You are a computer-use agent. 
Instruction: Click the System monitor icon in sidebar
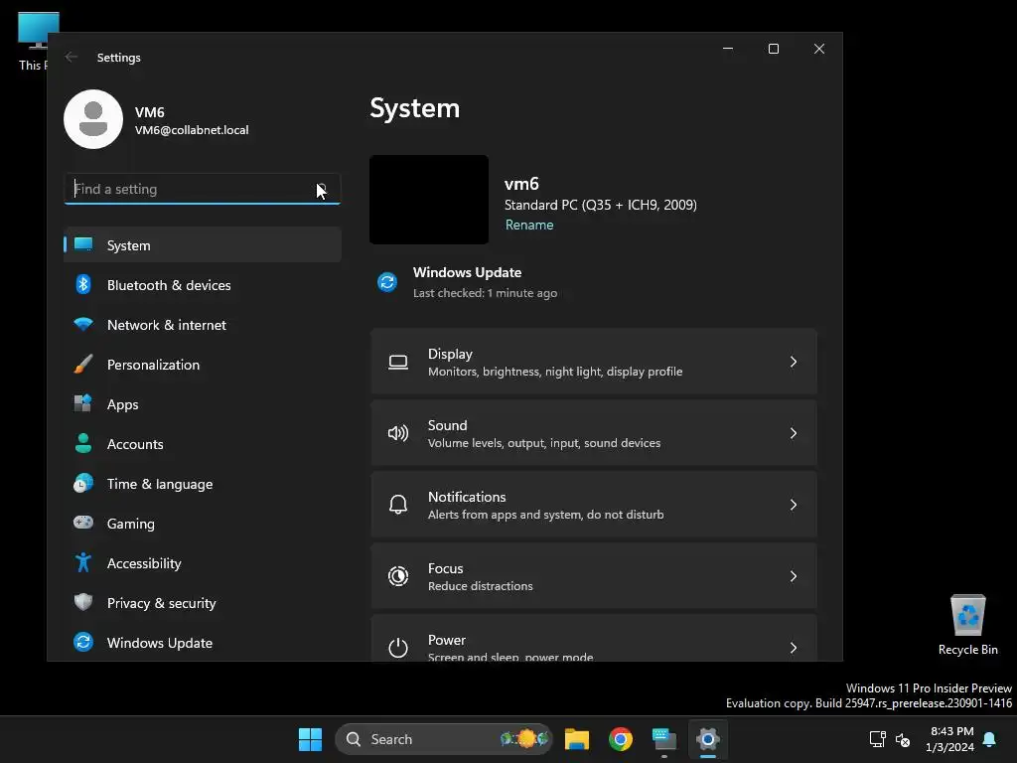pos(83,244)
